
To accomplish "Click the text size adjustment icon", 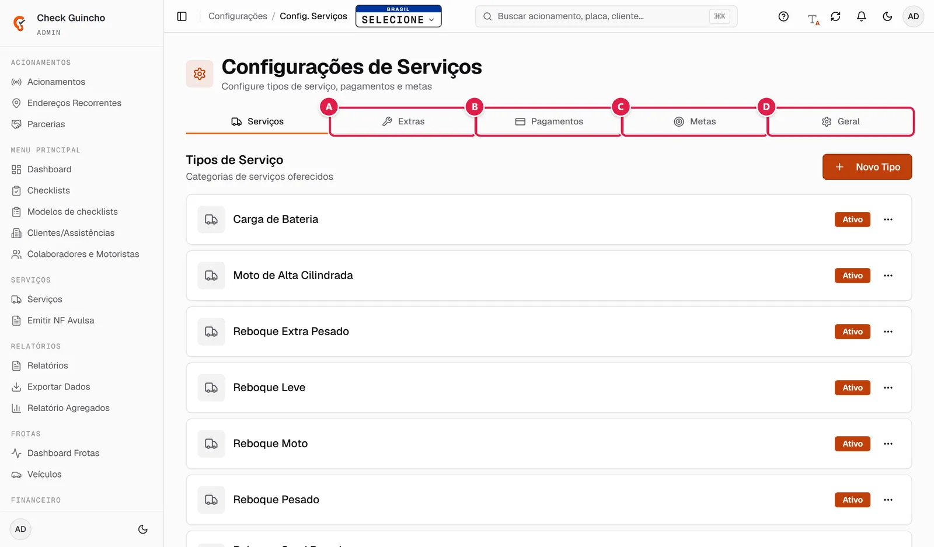I will 813,20.
